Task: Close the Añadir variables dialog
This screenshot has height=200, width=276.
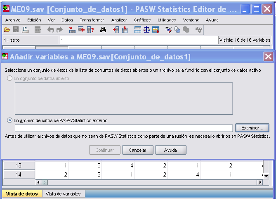Action: coord(268,56)
